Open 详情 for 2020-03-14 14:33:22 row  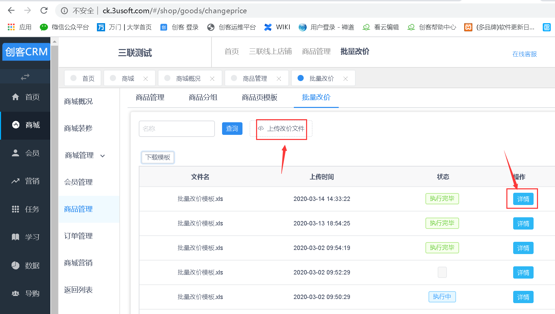[x=523, y=199]
